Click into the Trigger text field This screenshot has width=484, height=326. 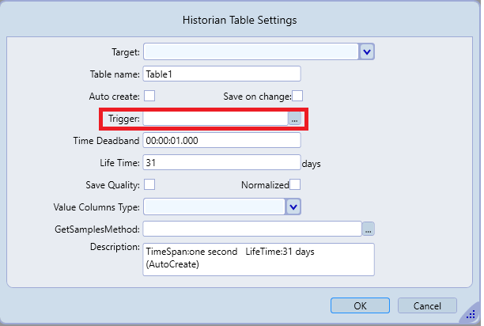(214, 119)
